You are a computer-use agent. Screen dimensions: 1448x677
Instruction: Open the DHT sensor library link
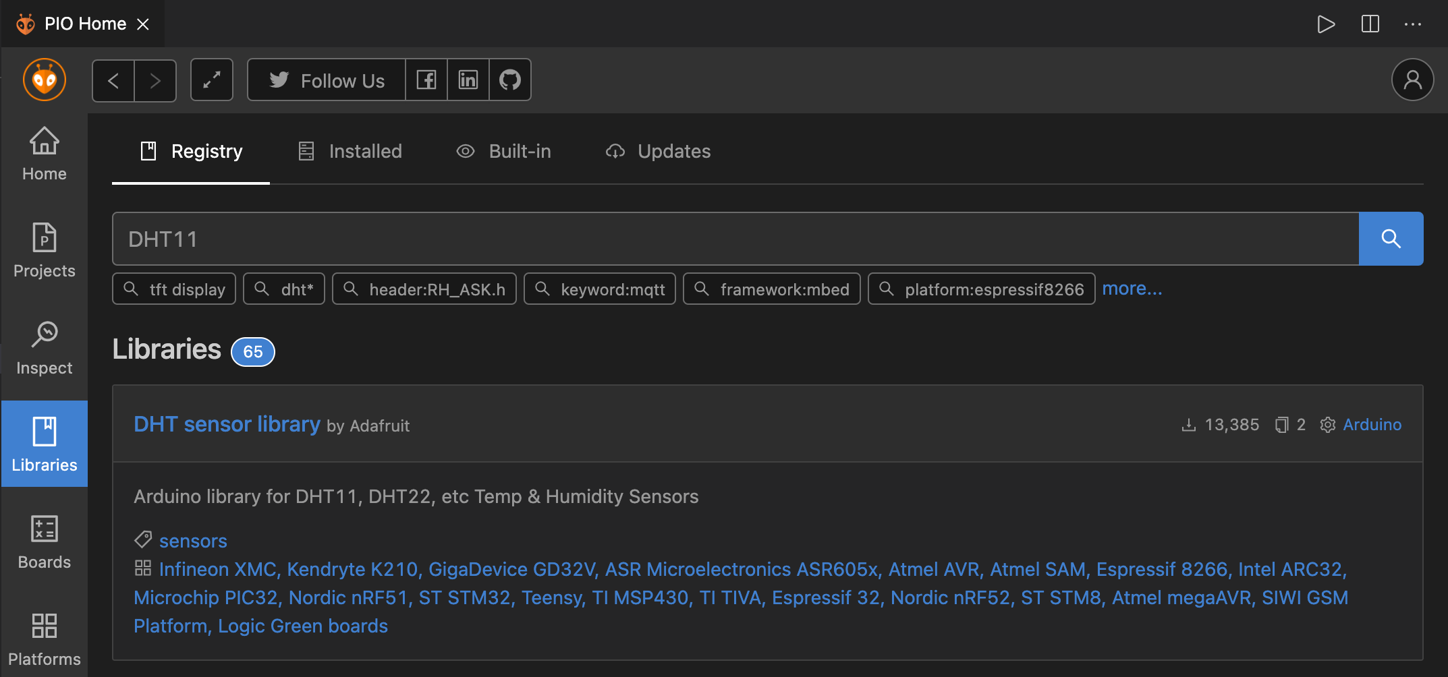(227, 423)
